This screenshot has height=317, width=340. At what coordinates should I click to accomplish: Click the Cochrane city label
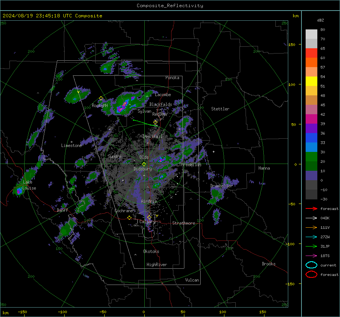(124, 211)
